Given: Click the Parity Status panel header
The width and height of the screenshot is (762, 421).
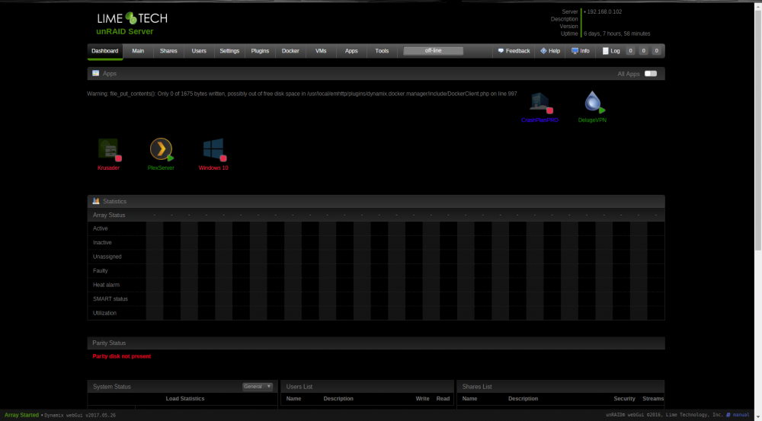Looking at the screenshot, I should 376,343.
